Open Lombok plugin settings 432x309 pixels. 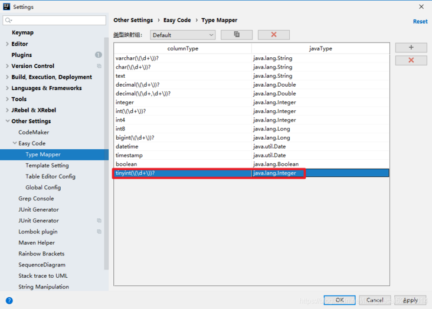38,232
